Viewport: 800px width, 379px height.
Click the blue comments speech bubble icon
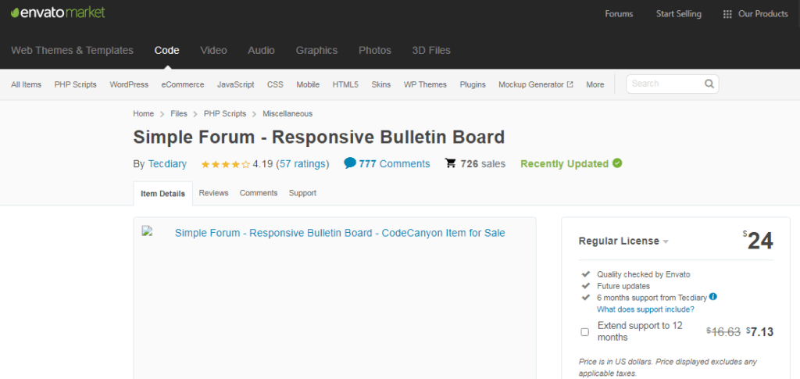350,163
